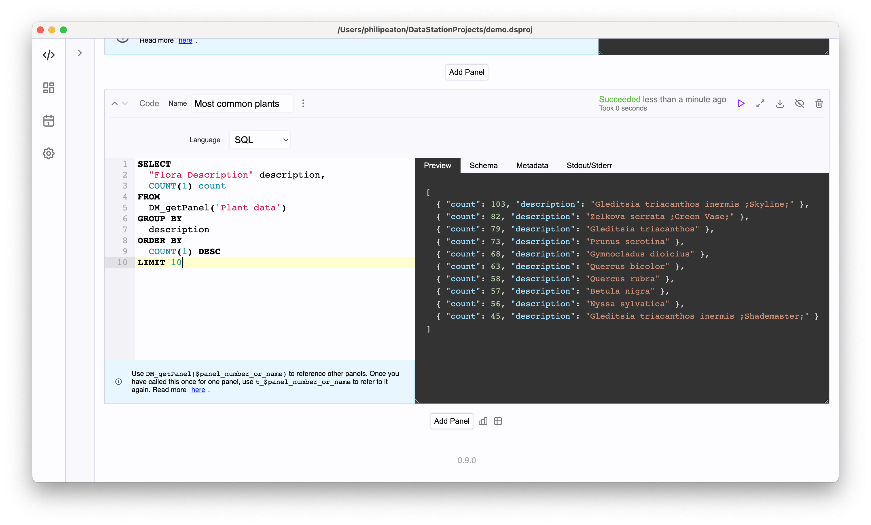This screenshot has width=871, height=525.
Task: Switch to the Metadata tab
Action: [x=532, y=165]
